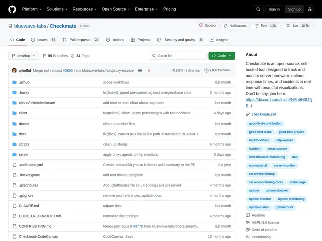This screenshot has width=322, height=241.
Task: Switch to the Issues tab
Action: (x=43, y=40)
